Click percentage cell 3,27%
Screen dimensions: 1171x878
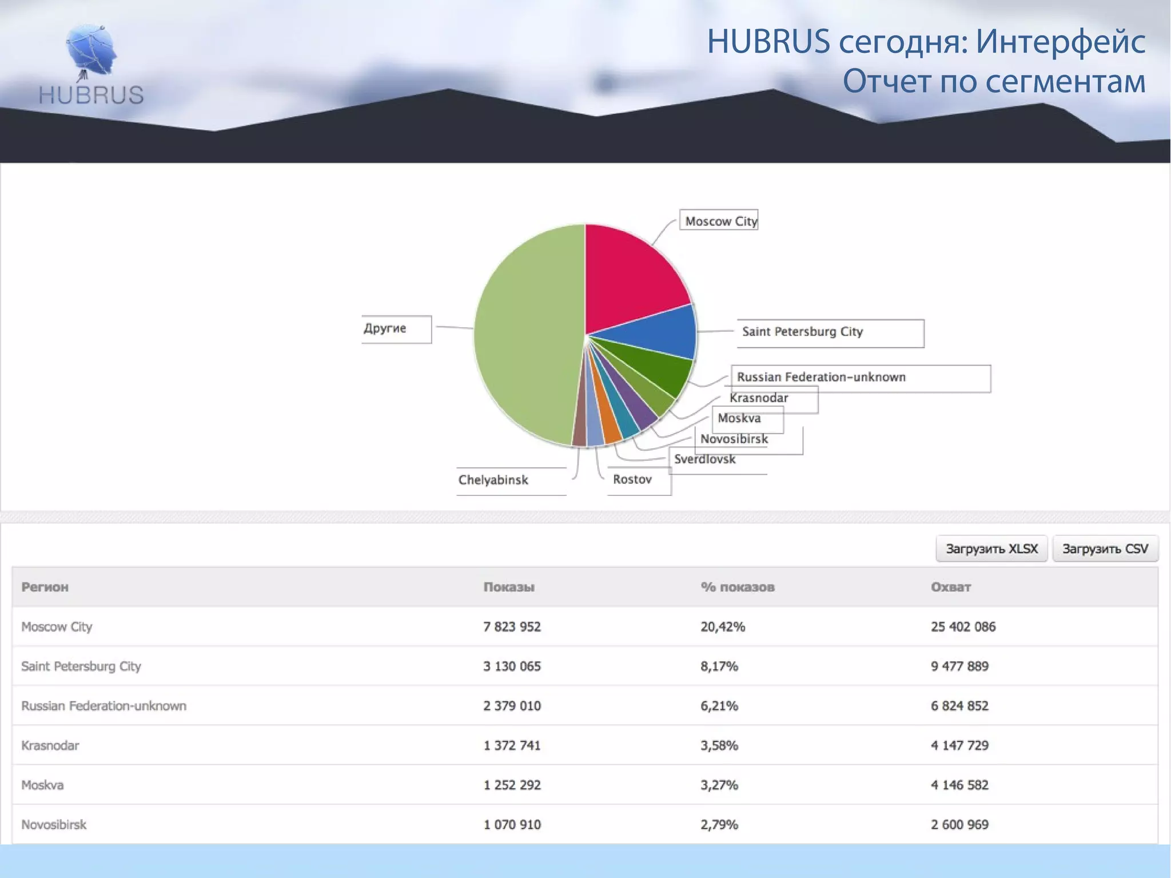tap(719, 785)
